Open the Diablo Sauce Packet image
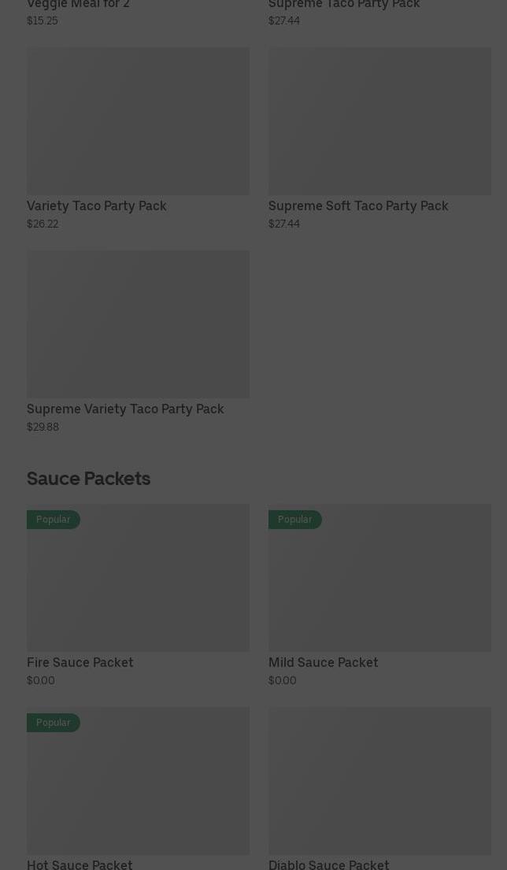The height and width of the screenshot is (870, 507). [x=379, y=780]
